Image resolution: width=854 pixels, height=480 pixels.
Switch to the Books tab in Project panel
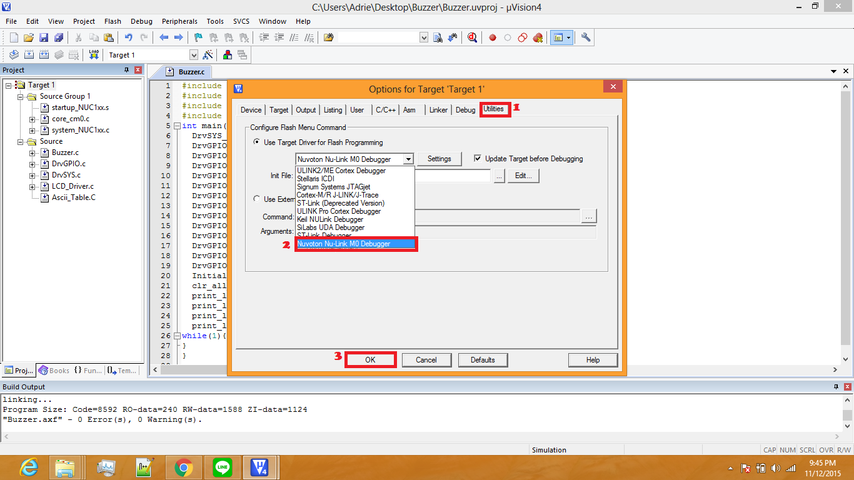pyautogui.click(x=54, y=371)
